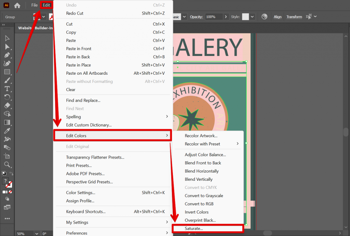Select the Direct Selection tool
The width and height of the screenshot is (350, 236).
click(7, 46)
